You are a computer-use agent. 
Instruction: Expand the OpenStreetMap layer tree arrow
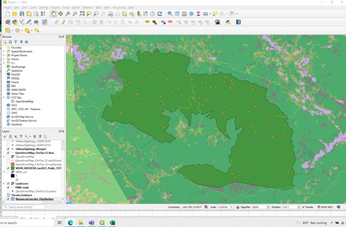point(4,157)
